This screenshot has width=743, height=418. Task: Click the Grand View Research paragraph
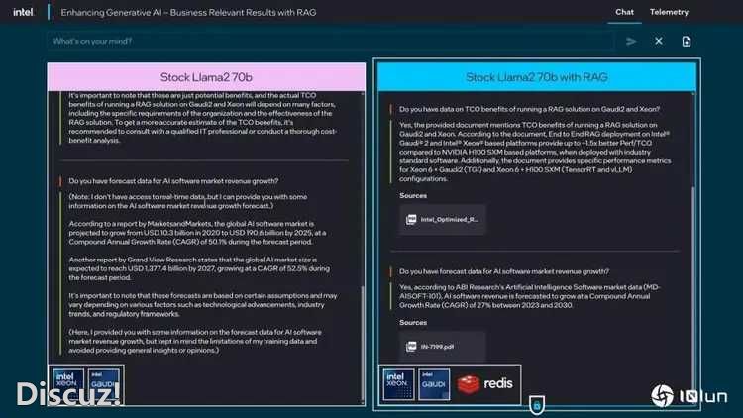(x=199, y=268)
